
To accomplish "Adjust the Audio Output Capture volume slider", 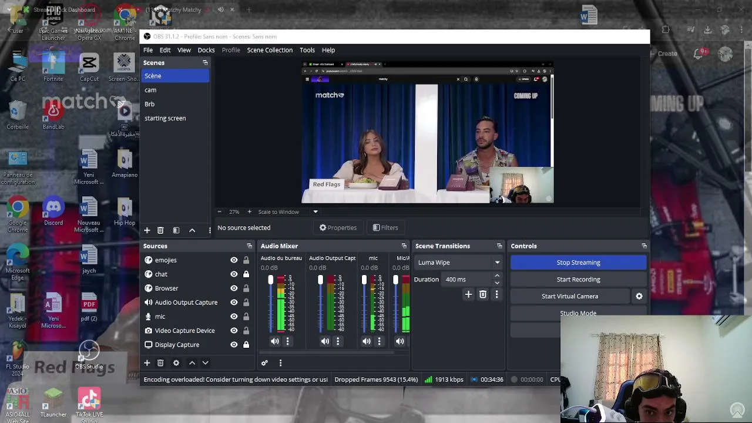I will [320, 280].
